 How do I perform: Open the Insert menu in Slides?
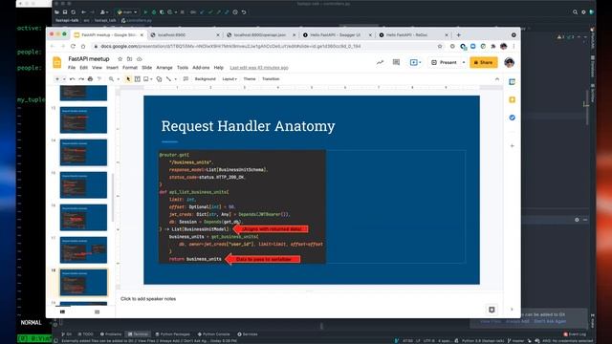click(x=112, y=68)
